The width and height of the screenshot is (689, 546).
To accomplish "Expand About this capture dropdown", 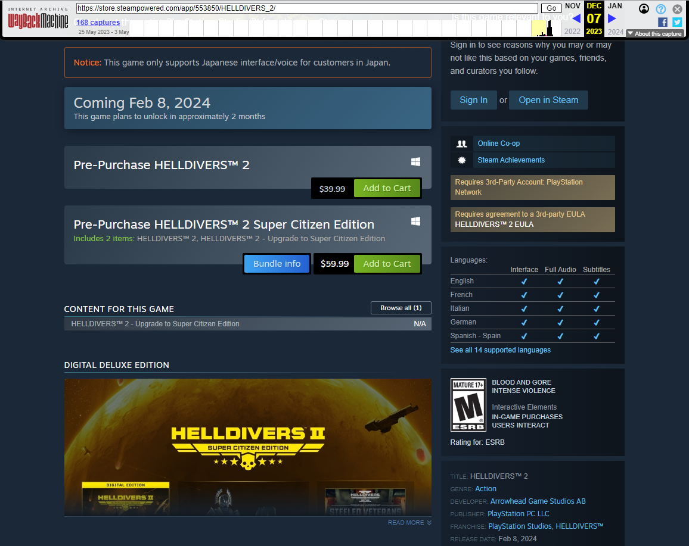I will [x=654, y=34].
